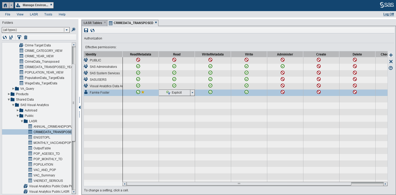Select the Famke Foster identity row
This screenshot has width=396, height=195.
(x=103, y=92)
